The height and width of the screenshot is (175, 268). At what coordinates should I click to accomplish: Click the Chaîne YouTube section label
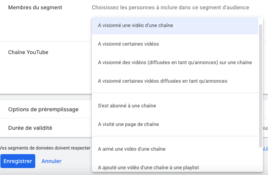28,52
